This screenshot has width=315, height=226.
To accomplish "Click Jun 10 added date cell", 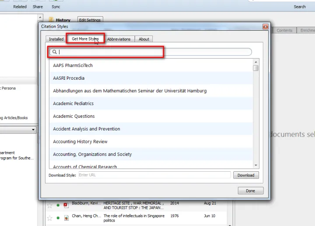I will click(x=210, y=216).
